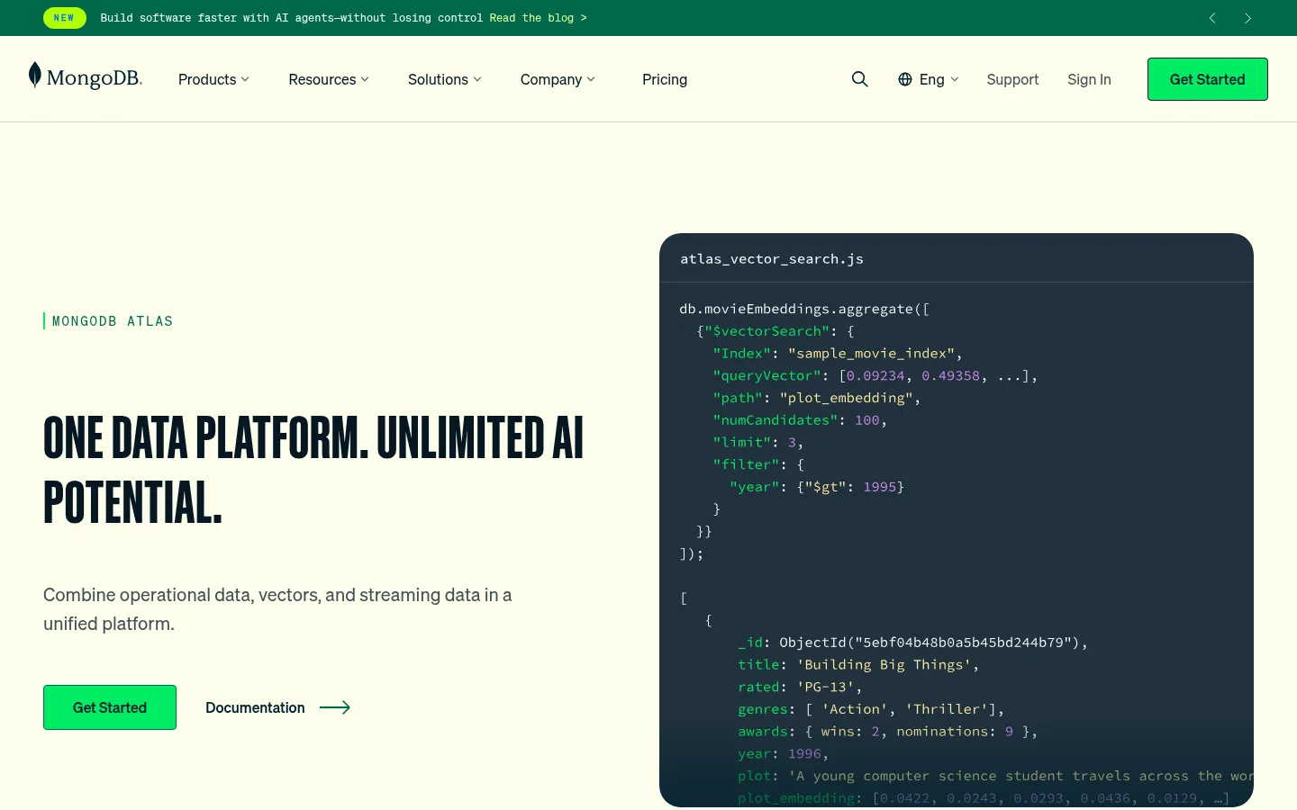The image size is (1297, 810).
Task: Open the Documentation link
Action: pos(255,707)
